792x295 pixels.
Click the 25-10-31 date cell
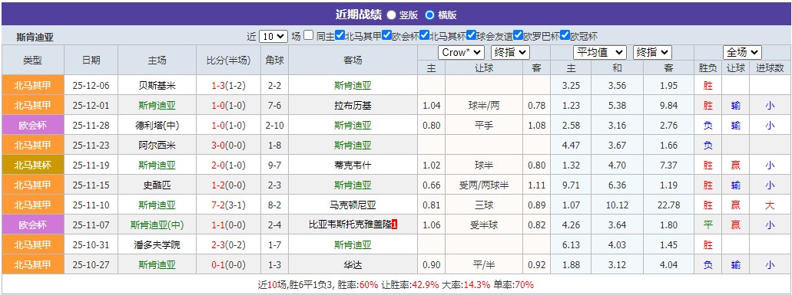[91, 245]
